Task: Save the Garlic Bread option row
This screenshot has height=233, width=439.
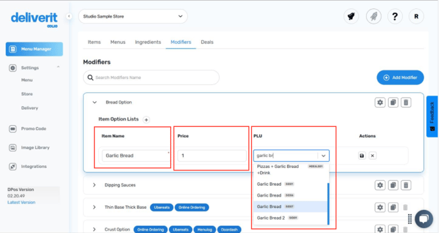Action: tap(362, 156)
